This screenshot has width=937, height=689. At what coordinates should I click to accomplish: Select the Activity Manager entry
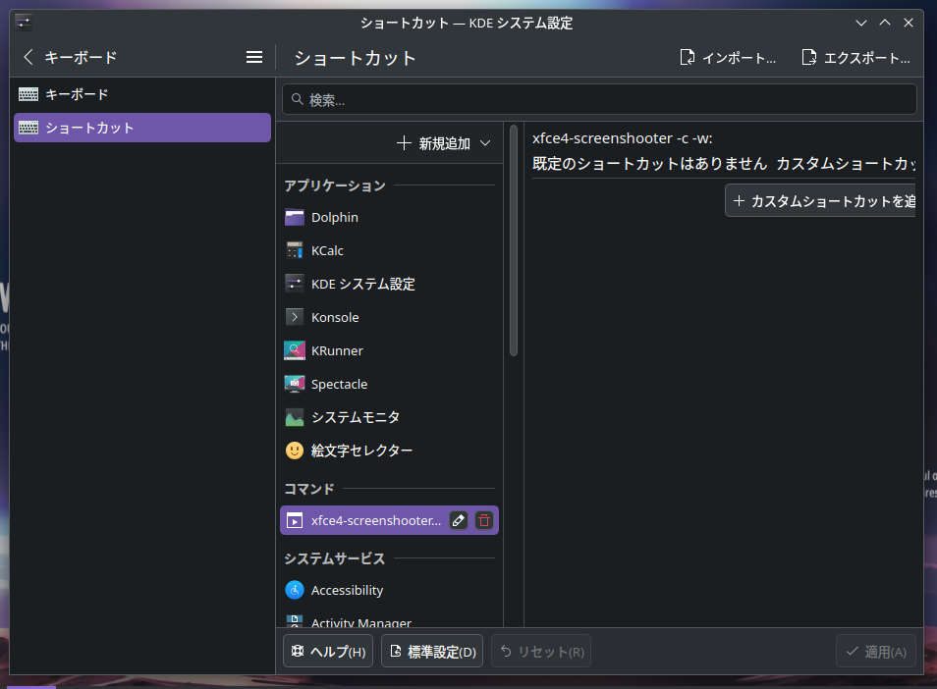point(389,621)
